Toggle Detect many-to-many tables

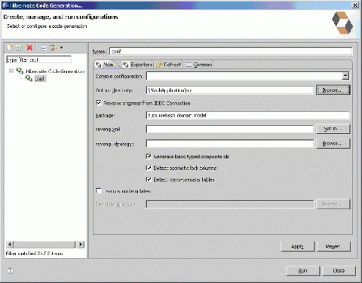[x=149, y=179]
